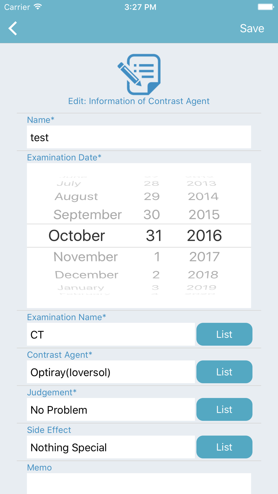Edit the Optiray(Ioversol) contrast agent field

click(111, 372)
